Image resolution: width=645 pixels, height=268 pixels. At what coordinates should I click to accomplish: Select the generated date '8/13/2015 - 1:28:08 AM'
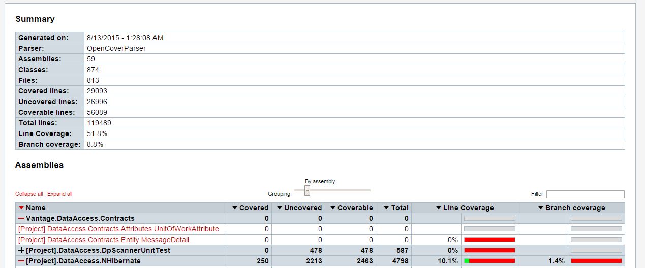click(125, 38)
